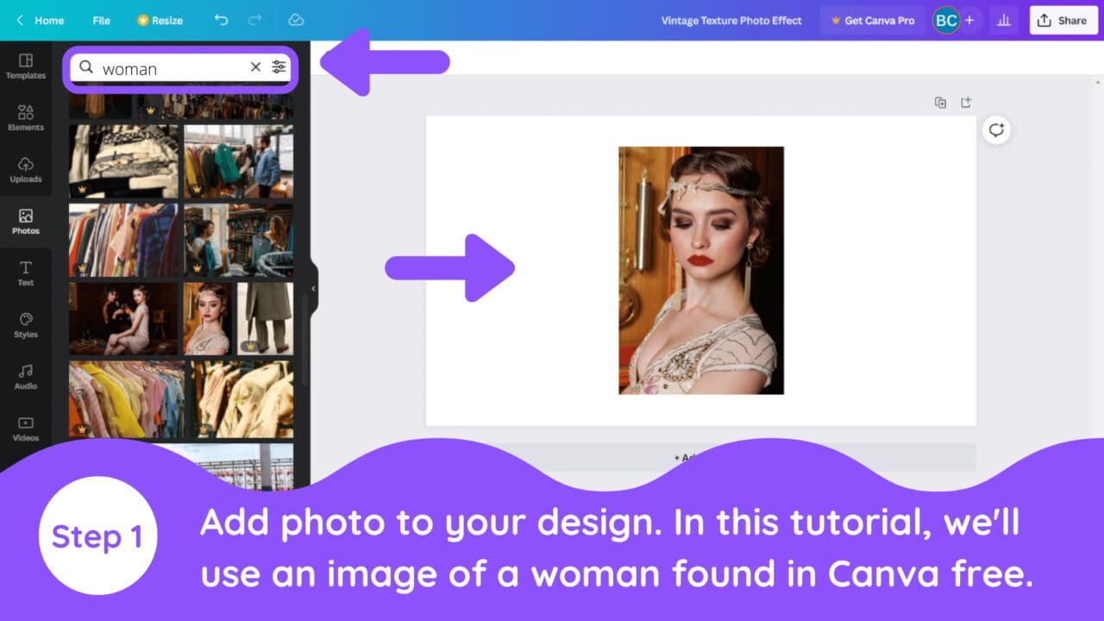Clear the woman search query
Image resolution: width=1104 pixels, height=621 pixels.
point(255,66)
